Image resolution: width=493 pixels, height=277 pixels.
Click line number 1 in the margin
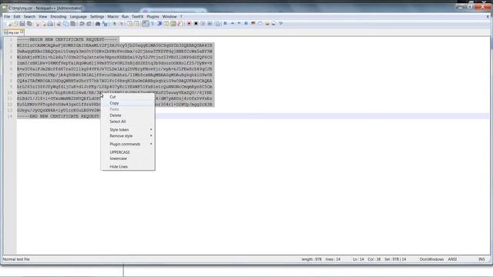(11, 39)
